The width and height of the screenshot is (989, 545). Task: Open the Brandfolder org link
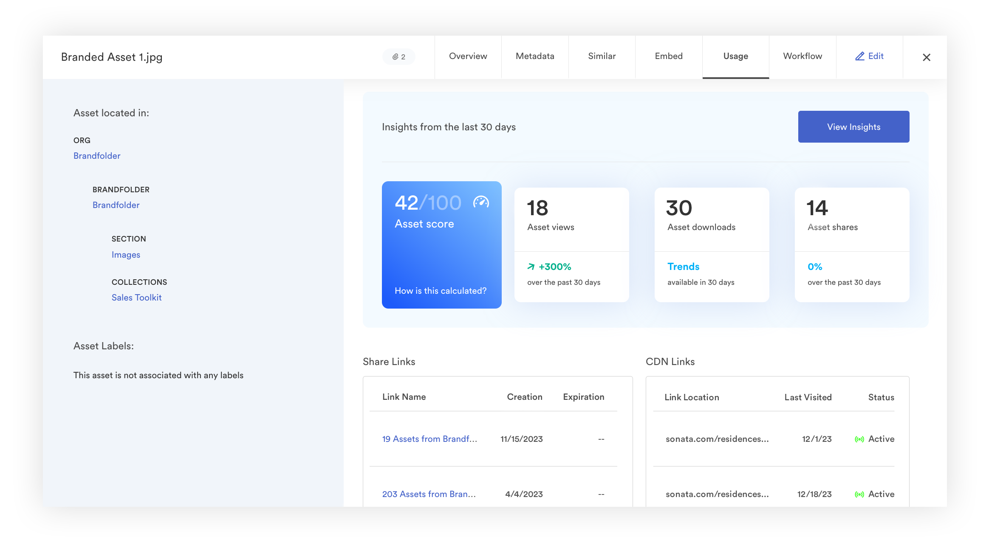[x=97, y=155]
